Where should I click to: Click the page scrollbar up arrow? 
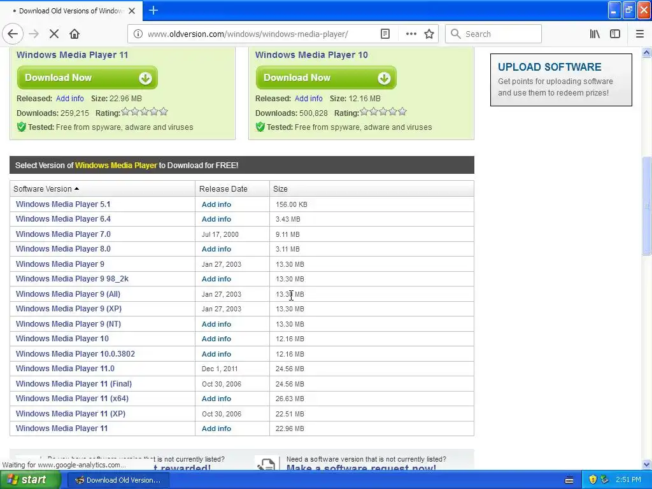pos(646,53)
